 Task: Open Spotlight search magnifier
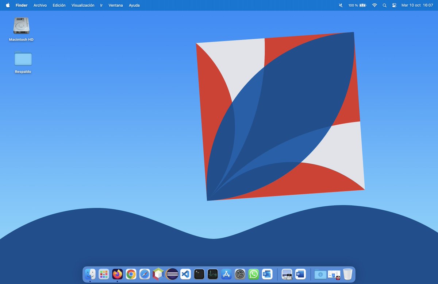[384, 5]
